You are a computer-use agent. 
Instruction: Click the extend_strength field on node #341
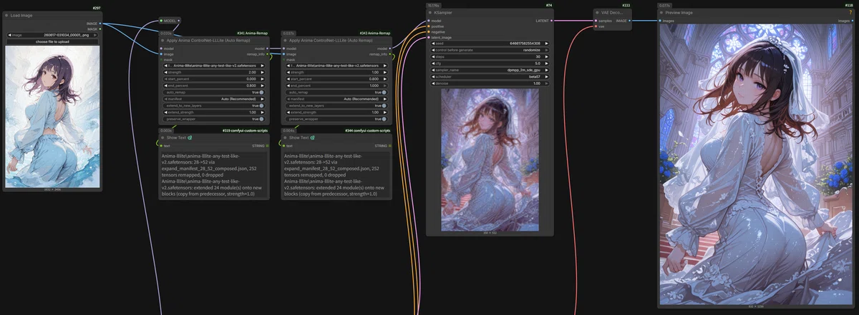point(213,112)
